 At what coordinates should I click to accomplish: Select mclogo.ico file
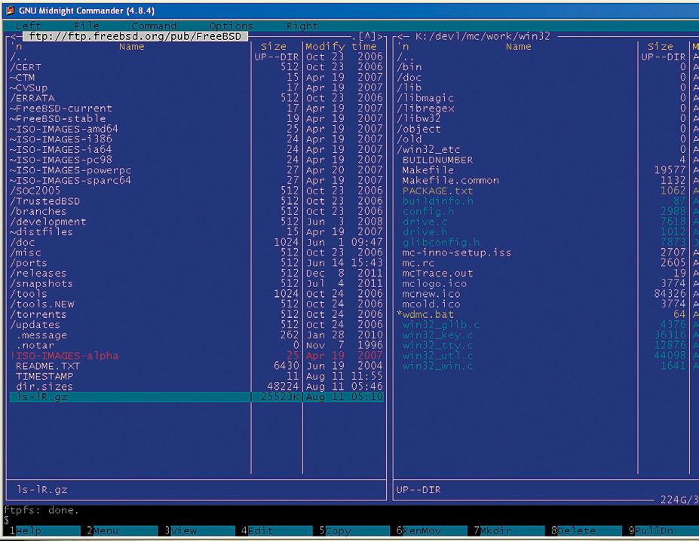434,283
